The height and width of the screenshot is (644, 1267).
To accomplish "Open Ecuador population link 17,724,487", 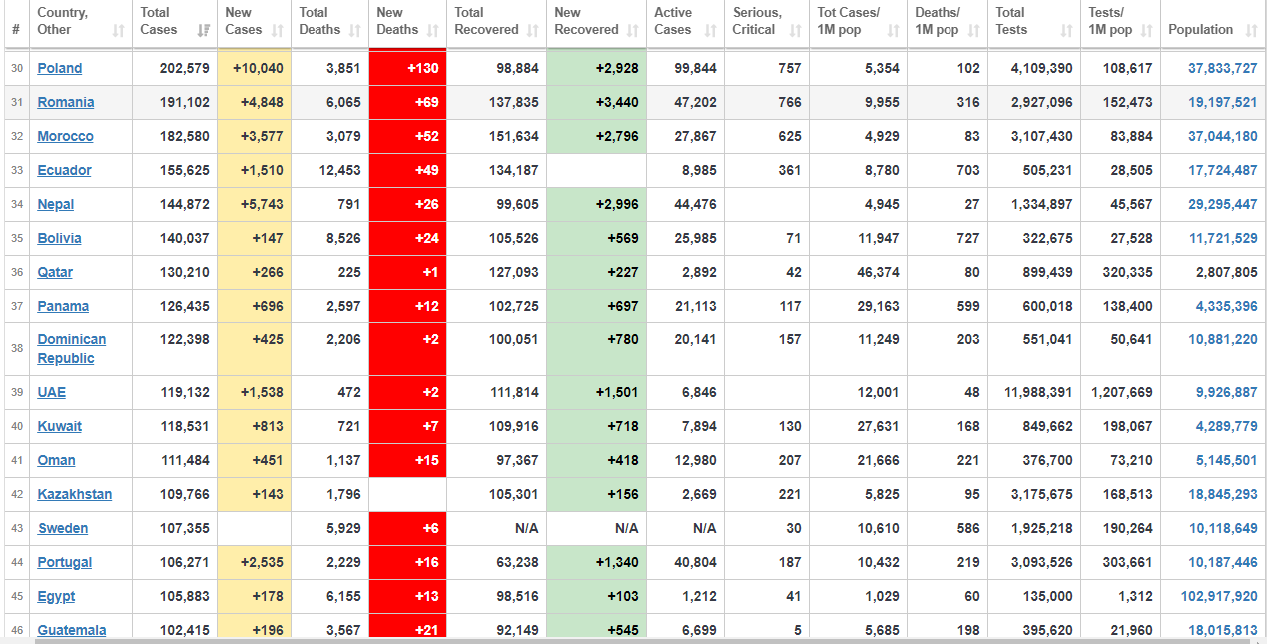I will tap(1223, 170).
